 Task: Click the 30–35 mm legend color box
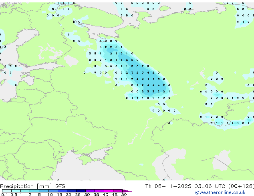point(90,191)
